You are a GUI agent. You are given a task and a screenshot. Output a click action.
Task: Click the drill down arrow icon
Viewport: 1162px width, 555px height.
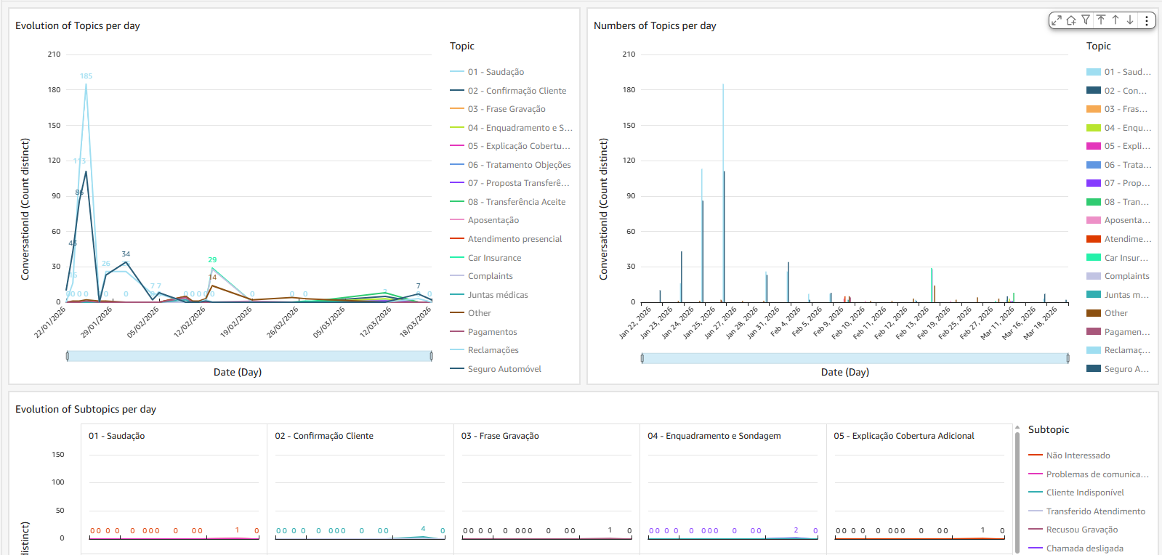[x=1130, y=20]
